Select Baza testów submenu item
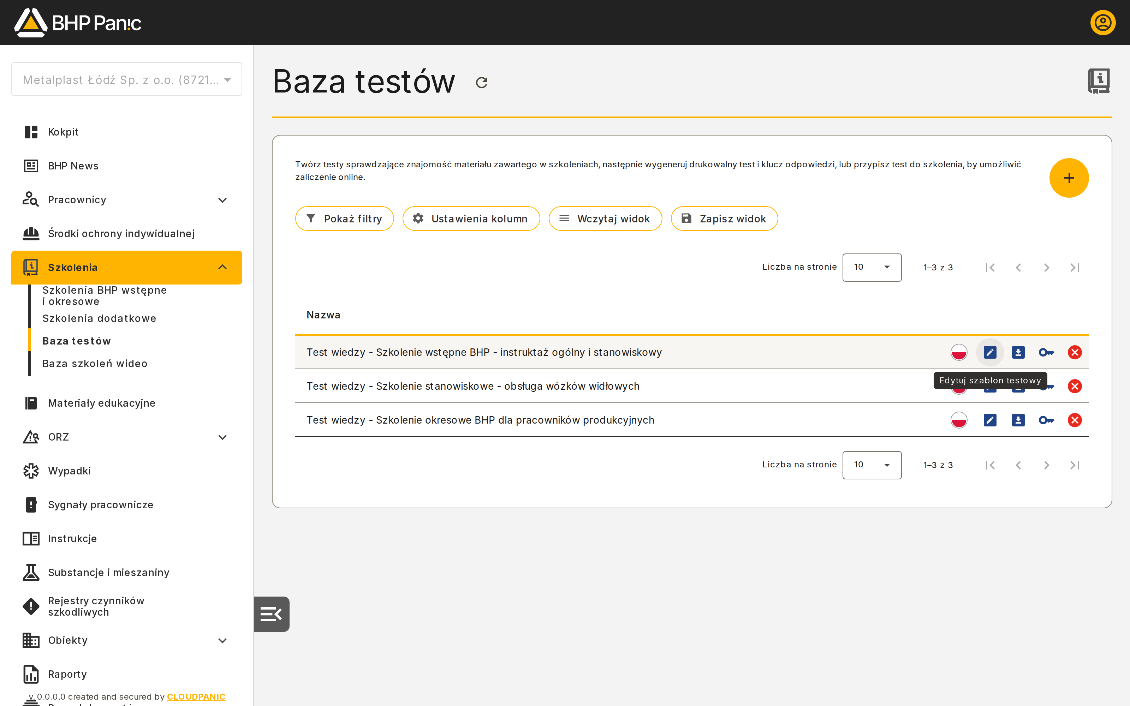This screenshot has width=1130, height=706. (77, 341)
